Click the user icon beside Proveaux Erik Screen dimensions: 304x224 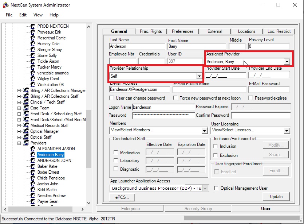pyautogui.click(x=33, y=32)
